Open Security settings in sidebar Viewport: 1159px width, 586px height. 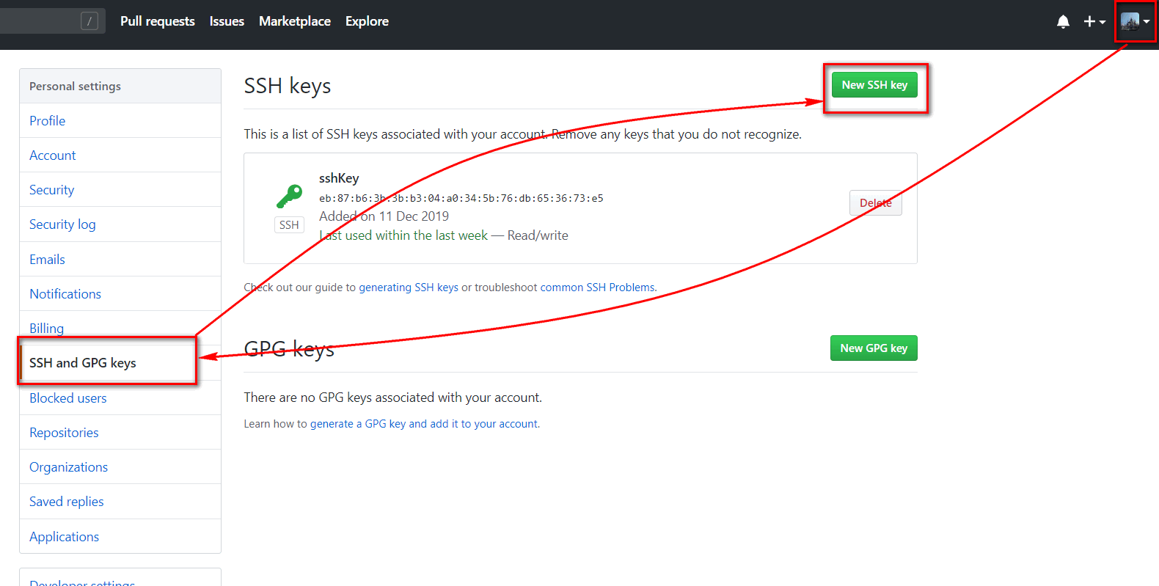(x=120, y=190)
